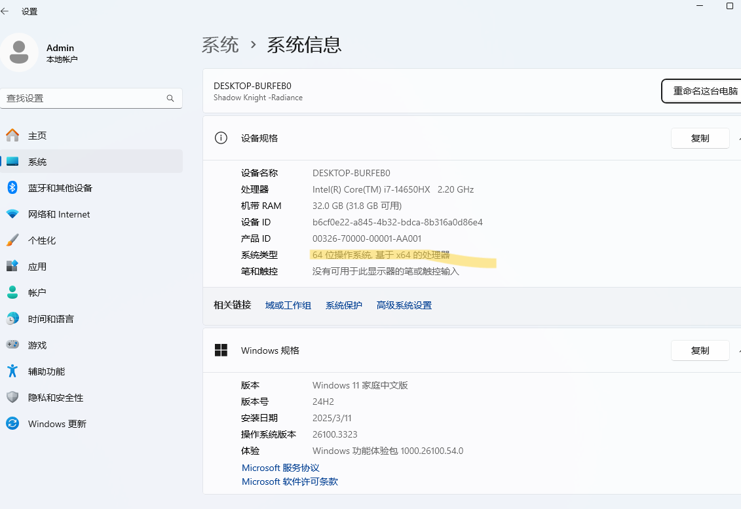741x509 pixels.
Task: Open 高级系统设置 link
Action: click(x=404, y=305)
